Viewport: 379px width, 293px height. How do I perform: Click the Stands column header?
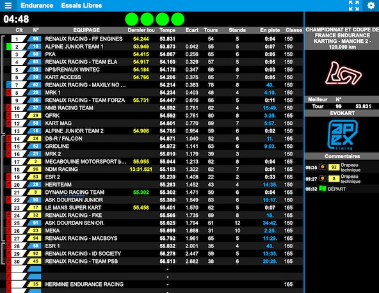pyautogui.click(x=237, y=30)
